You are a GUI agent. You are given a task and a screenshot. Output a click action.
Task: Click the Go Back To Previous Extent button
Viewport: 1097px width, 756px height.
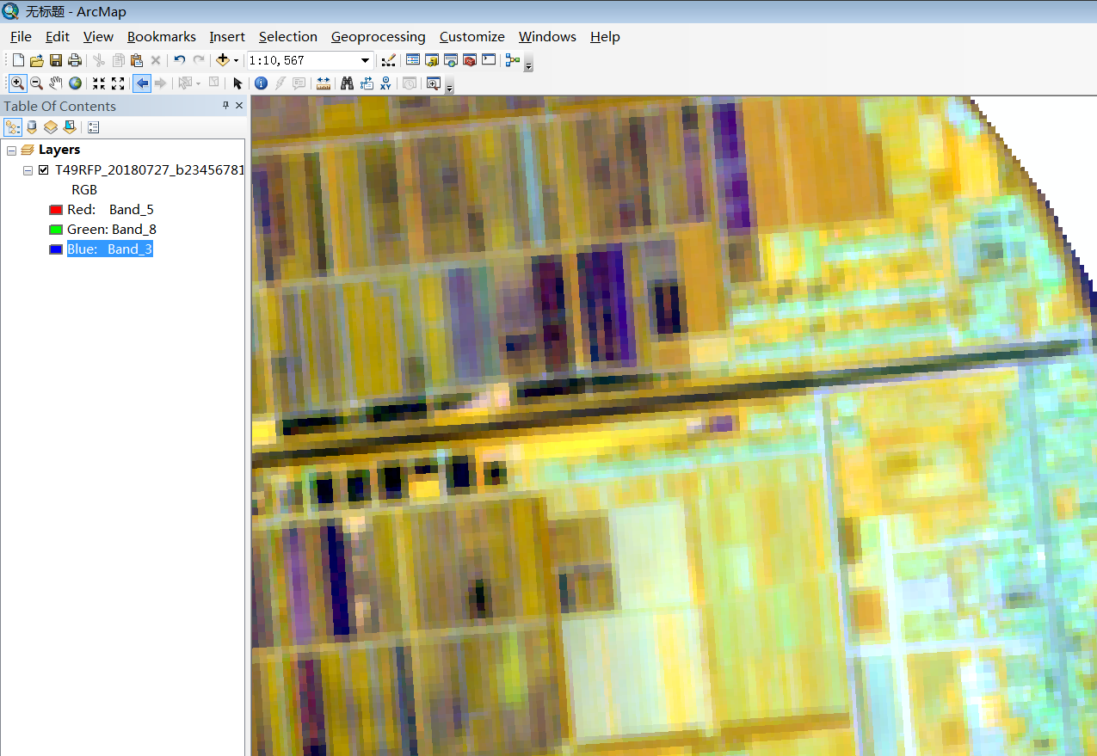142,83
